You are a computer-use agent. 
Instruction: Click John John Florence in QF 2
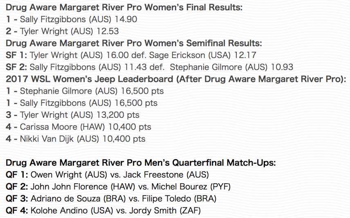pos(69,187)
